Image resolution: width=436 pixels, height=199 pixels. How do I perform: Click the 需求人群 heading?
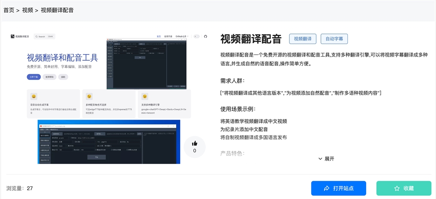[x=232, y=81]
